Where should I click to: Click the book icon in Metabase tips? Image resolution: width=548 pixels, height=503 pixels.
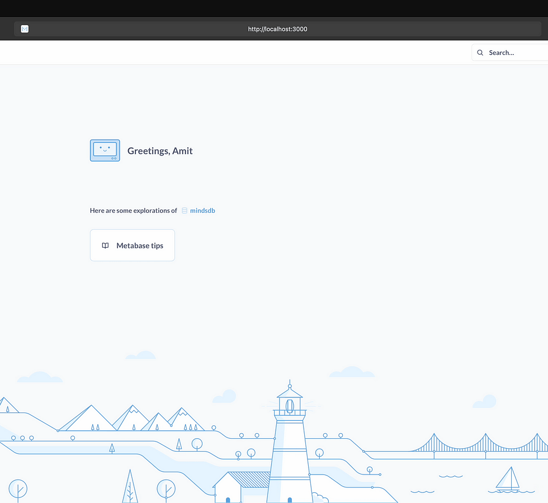105,245
